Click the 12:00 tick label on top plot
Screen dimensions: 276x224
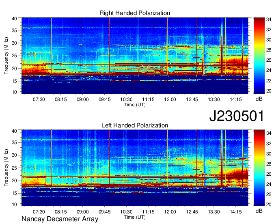click(x=170, y=99)
